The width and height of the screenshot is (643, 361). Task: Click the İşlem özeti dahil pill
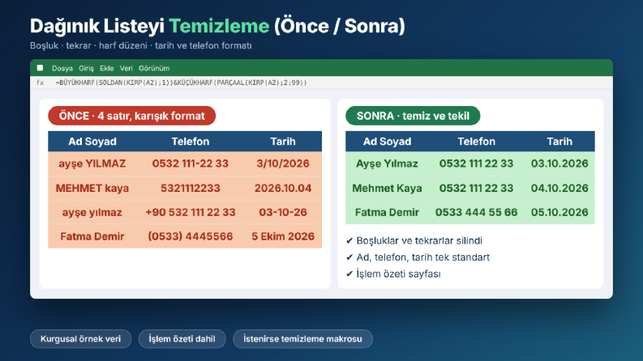pos(182,339)
